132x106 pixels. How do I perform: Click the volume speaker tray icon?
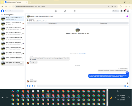(118, 100)
